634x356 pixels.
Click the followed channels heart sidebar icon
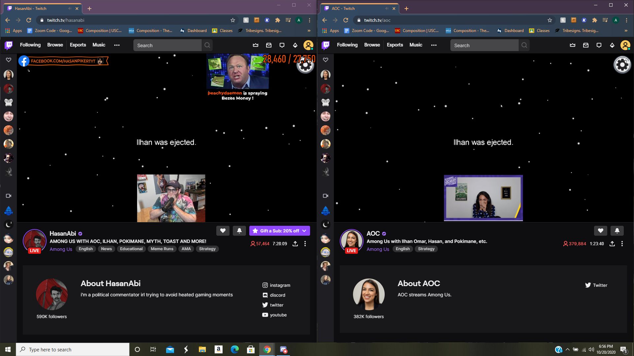click(9, 60)
